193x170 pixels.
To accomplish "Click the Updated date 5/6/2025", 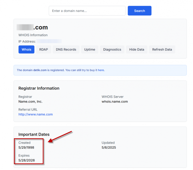I will tap(109, 147).
